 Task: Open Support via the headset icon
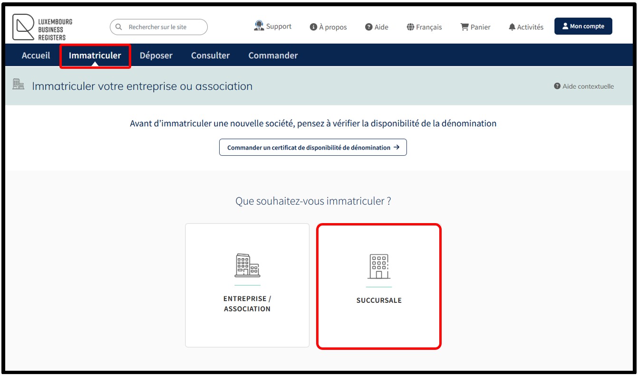point(259,26)
